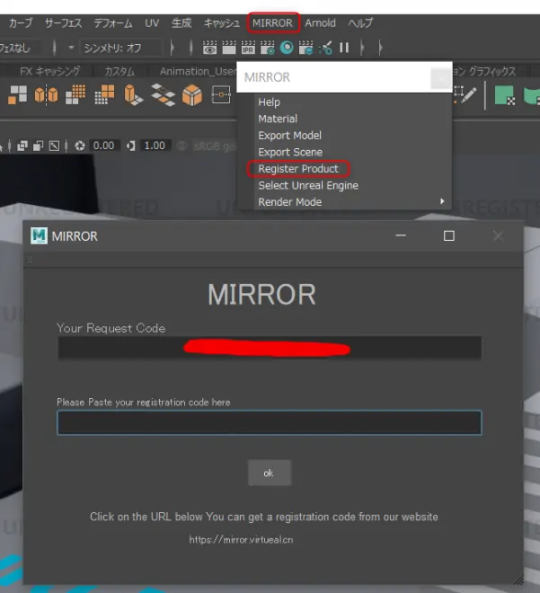Viewport: 540px width, 593px height.
Task: Click the boxed diagonal arrow viewport icon
Action: click(x=54, y=146)
